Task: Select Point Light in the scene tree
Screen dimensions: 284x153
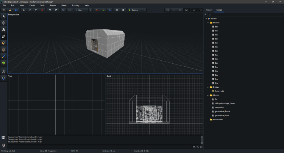Action: (219, 91)
